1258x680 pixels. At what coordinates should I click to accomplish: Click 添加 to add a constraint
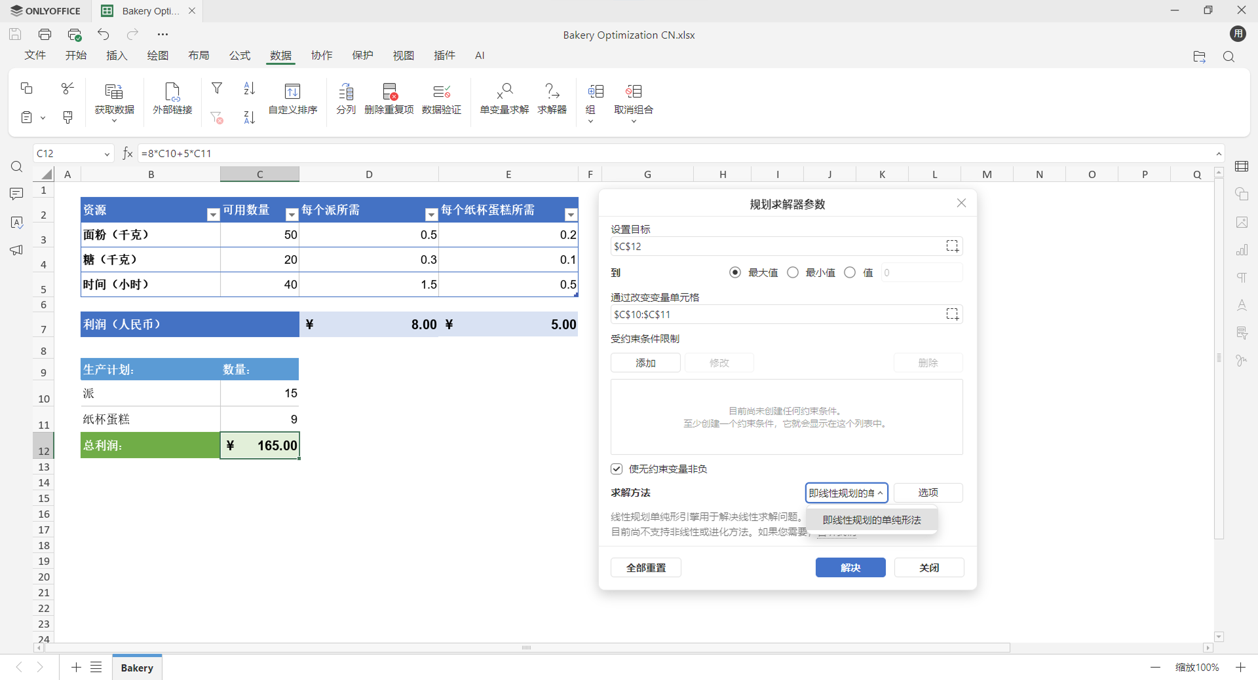click(645, 363)
